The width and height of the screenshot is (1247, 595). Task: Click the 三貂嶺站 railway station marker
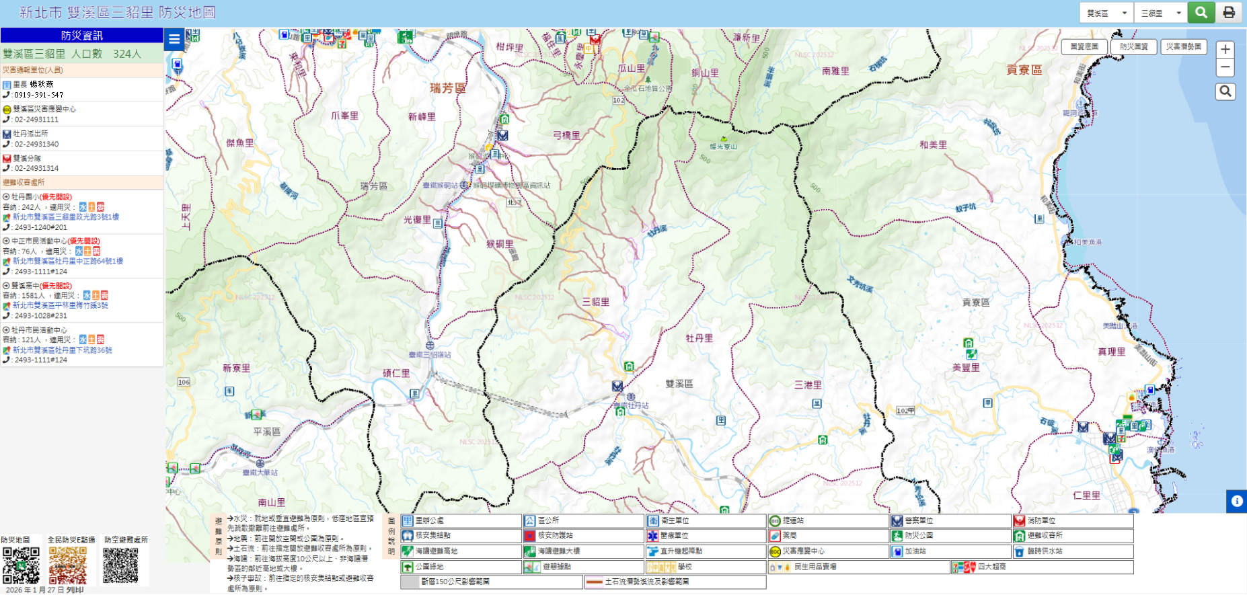[x=430, y=346]
